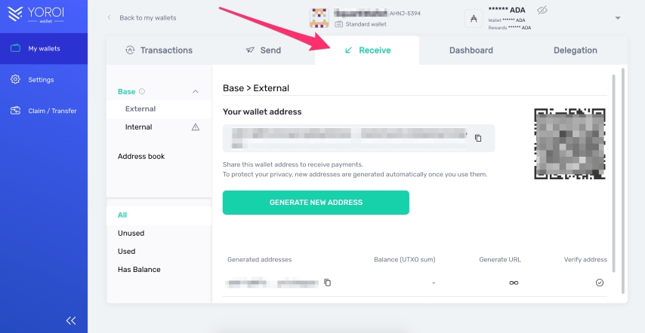The image size is (645, 333).
Task: Open Settings from the sidebar
Action: [41, 80]
